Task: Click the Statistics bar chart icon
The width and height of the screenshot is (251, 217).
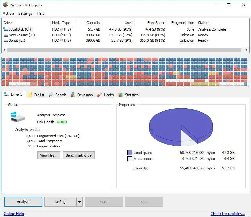Action: 120,95
